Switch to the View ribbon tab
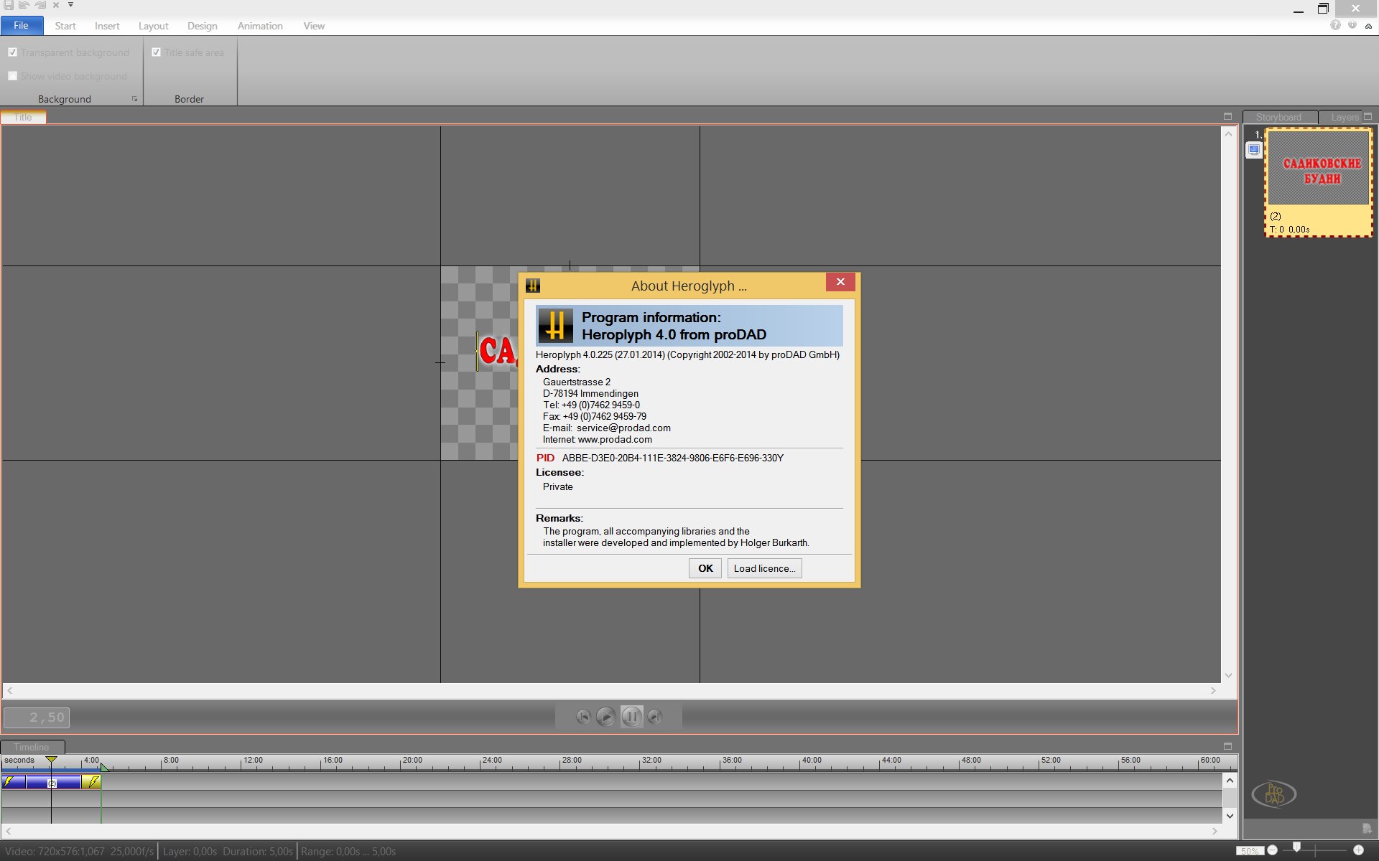This screenshot has height=861, width=1379. [314, 26]
